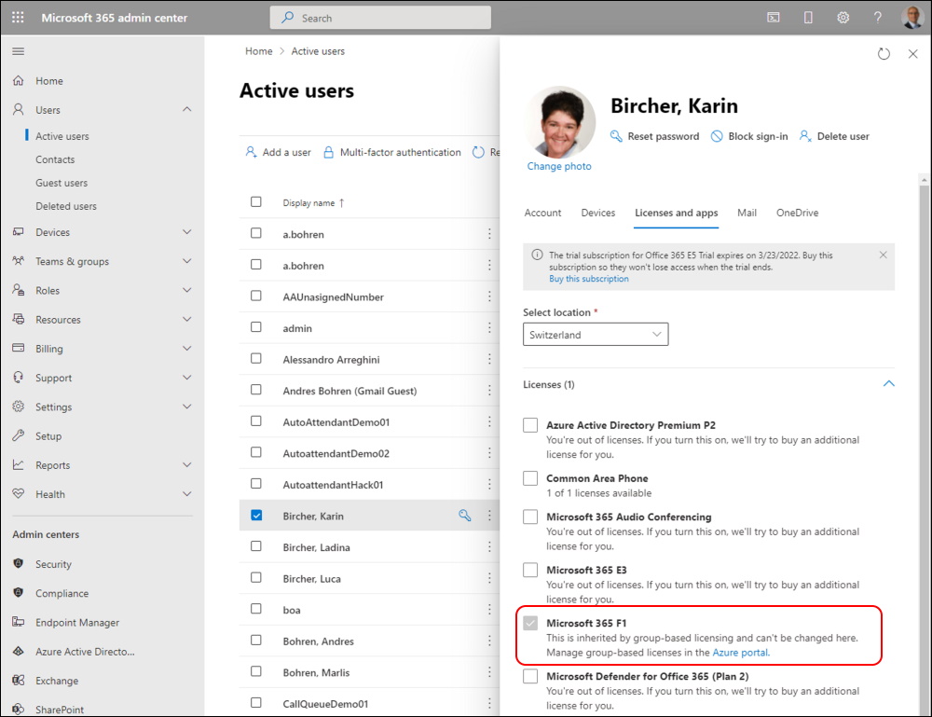This screenshot has width=932, height=717.
Task: Switch to the OneDrive tab
Action: point(797,213)
